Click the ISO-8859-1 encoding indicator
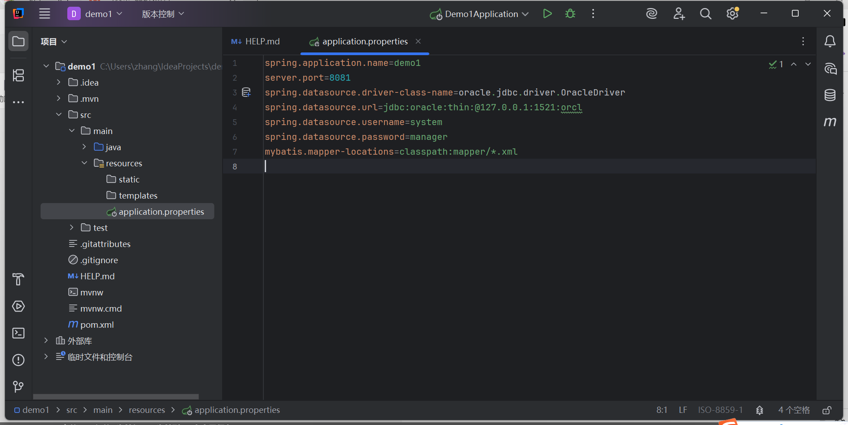The width and height of the screenshot is (848, 425). 720,409
